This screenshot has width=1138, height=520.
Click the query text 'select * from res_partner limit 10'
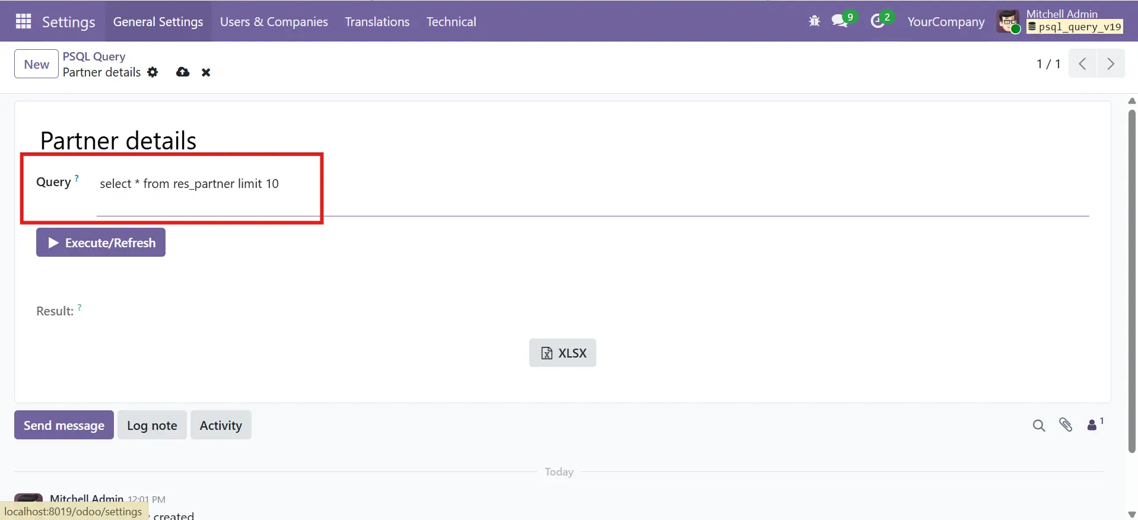click(x=189, y=184)
